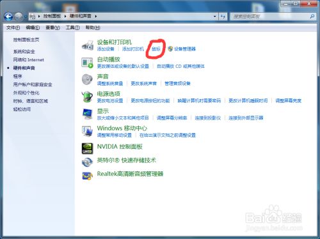Click the 添加打印机 link
320x239 pixels.
(133, 49)
